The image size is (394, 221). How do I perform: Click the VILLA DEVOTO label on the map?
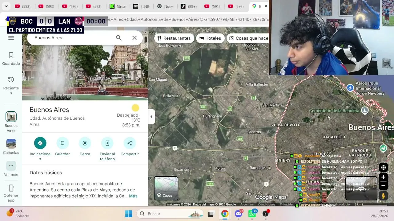(x=286, y=125)
